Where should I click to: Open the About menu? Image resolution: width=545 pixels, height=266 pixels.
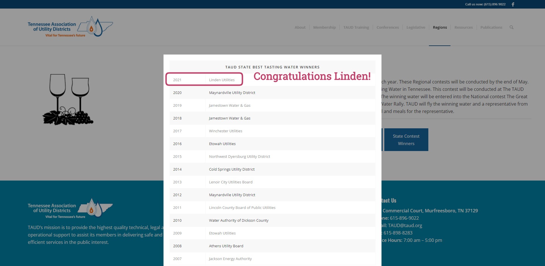coord(300,27)
